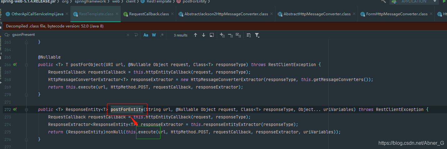
Task: Click gutter override icon on line 266
Action: [15, 65]
